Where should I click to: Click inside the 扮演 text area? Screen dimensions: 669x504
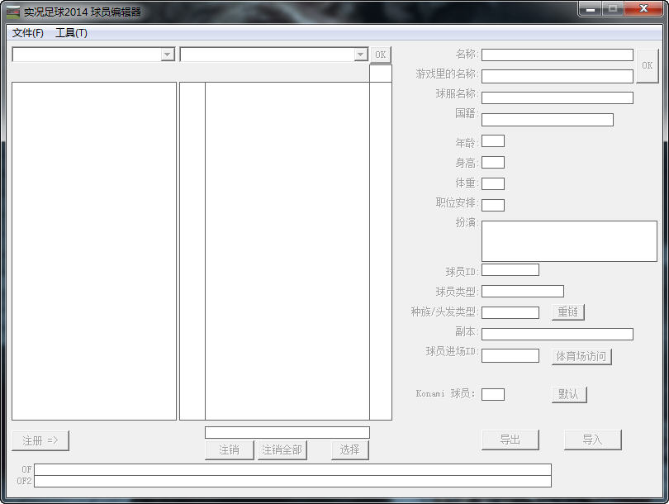coord(569,241)
